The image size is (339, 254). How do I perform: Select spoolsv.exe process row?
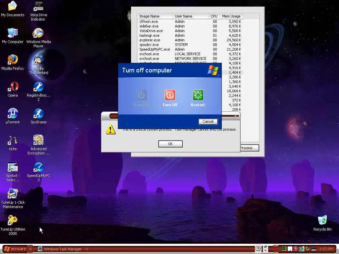click(x=190, y=45)
